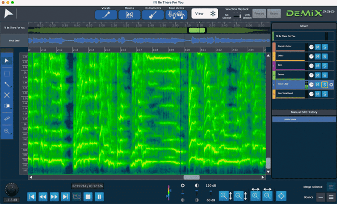The image size is (337, 204).
Task: Click the DeMIX arrow logo icon
Action: [x=8, y=13]
